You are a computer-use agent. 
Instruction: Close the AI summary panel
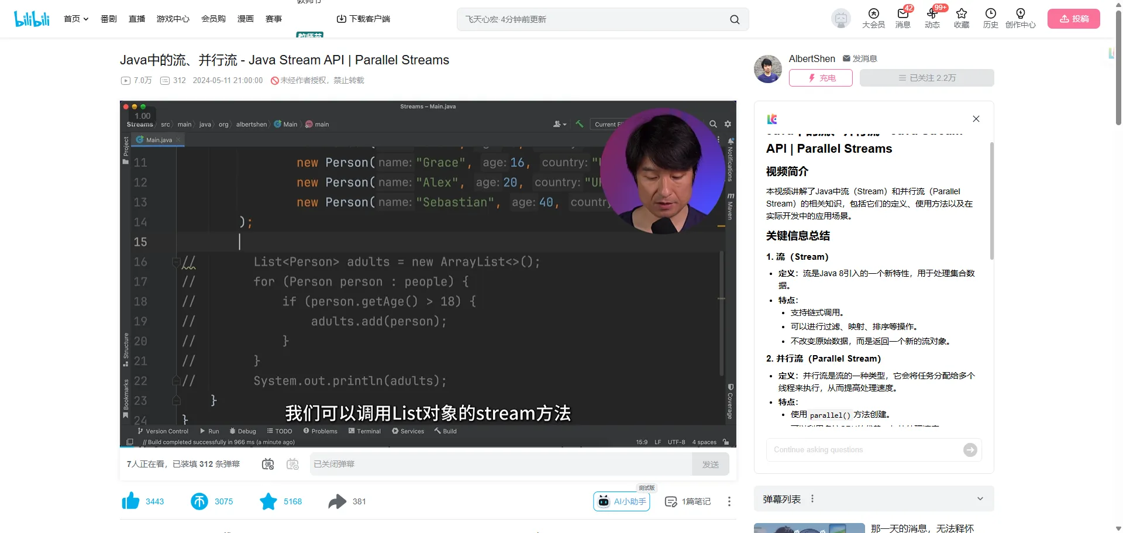coord(976,119)
